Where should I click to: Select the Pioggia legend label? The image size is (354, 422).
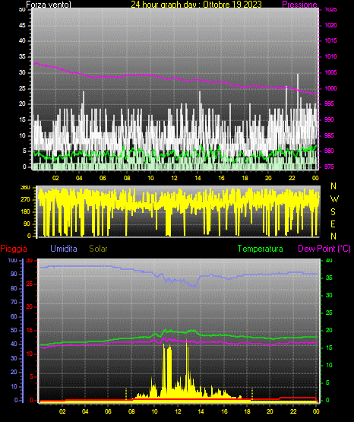[14, 249]
